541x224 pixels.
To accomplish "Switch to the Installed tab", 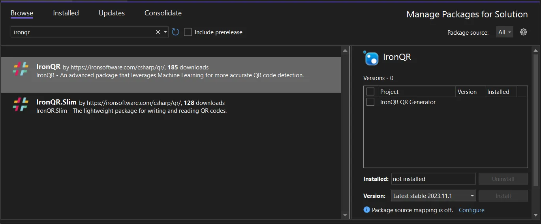I will (x=66, y=13).
